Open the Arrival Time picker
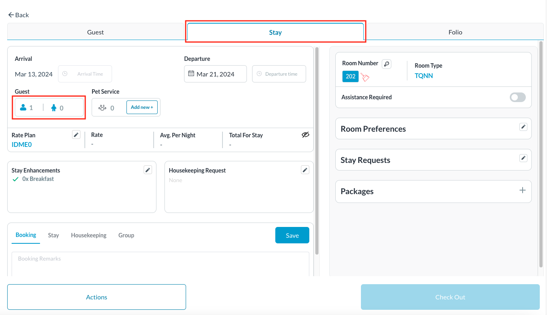The height and width of the screenshot is (315, 547). point(85,74)
